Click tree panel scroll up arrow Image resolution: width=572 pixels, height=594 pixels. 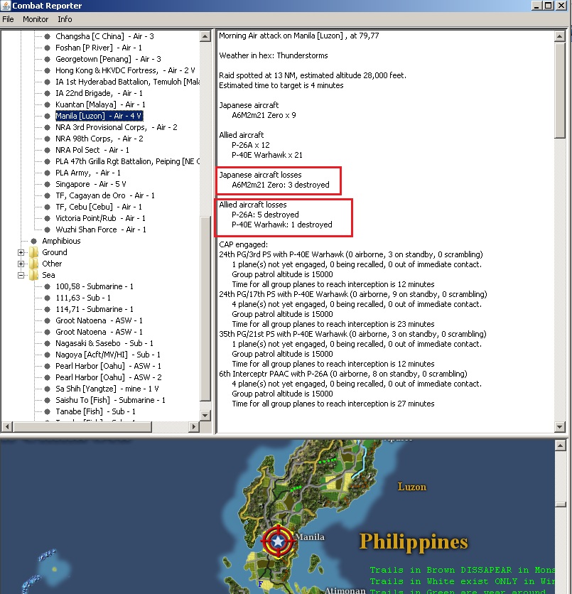click(x=205, y=36)
